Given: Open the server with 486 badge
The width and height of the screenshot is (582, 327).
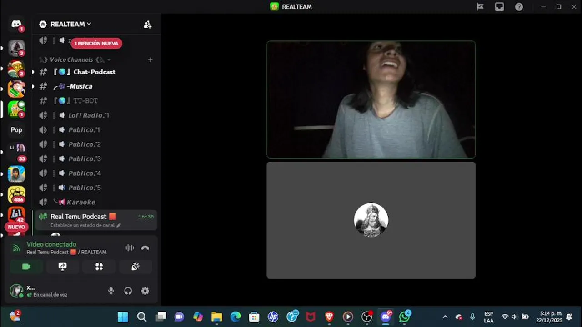Looking at the screenshot, I should click(16, 194).
